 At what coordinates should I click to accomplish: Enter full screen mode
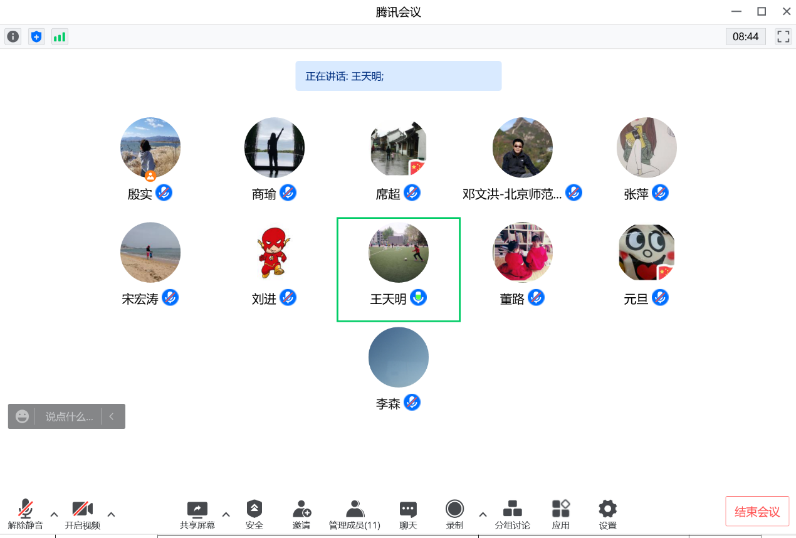click(x=783, y=36)
